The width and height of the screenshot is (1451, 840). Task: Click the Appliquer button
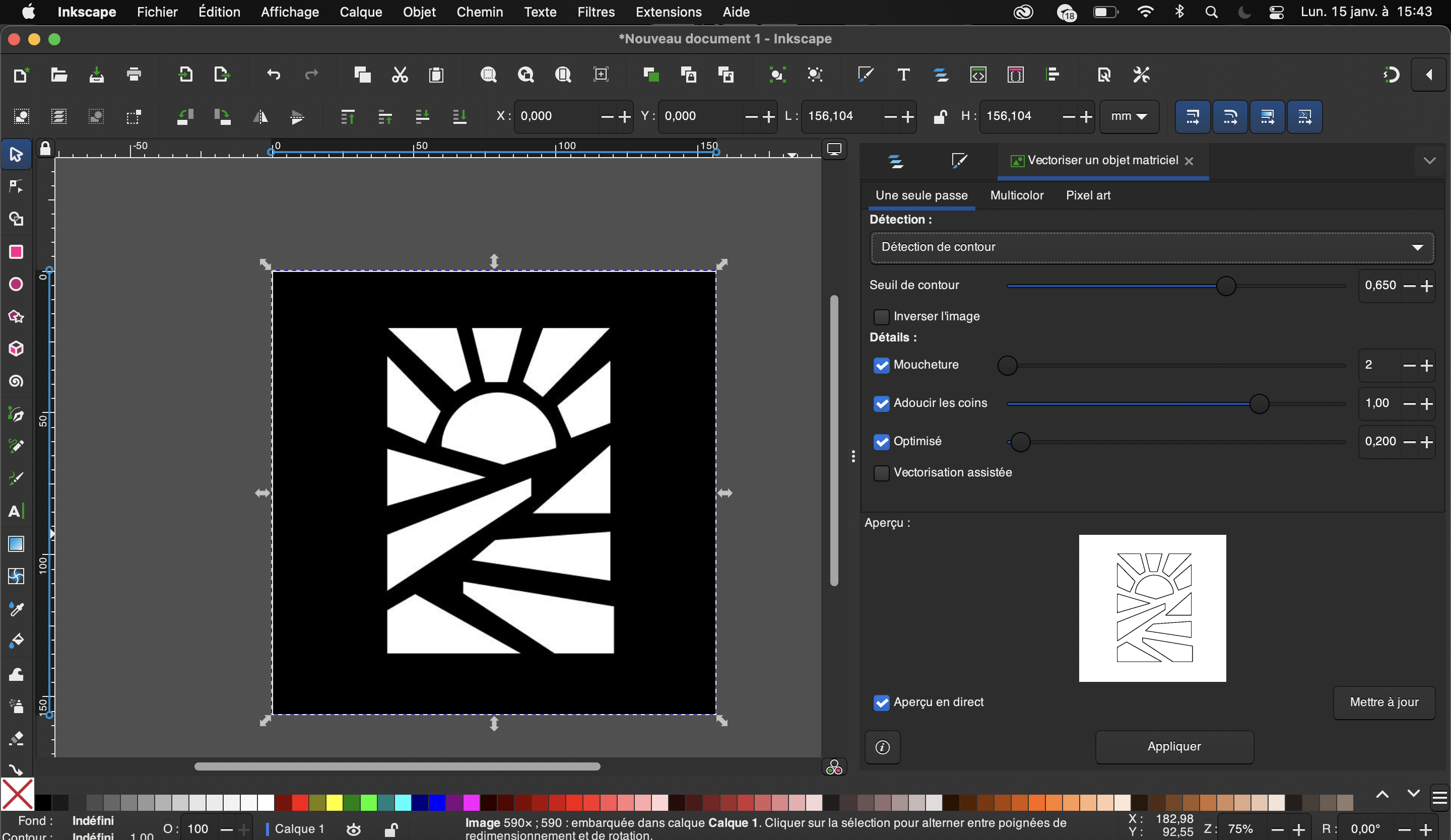point(1174,746)
